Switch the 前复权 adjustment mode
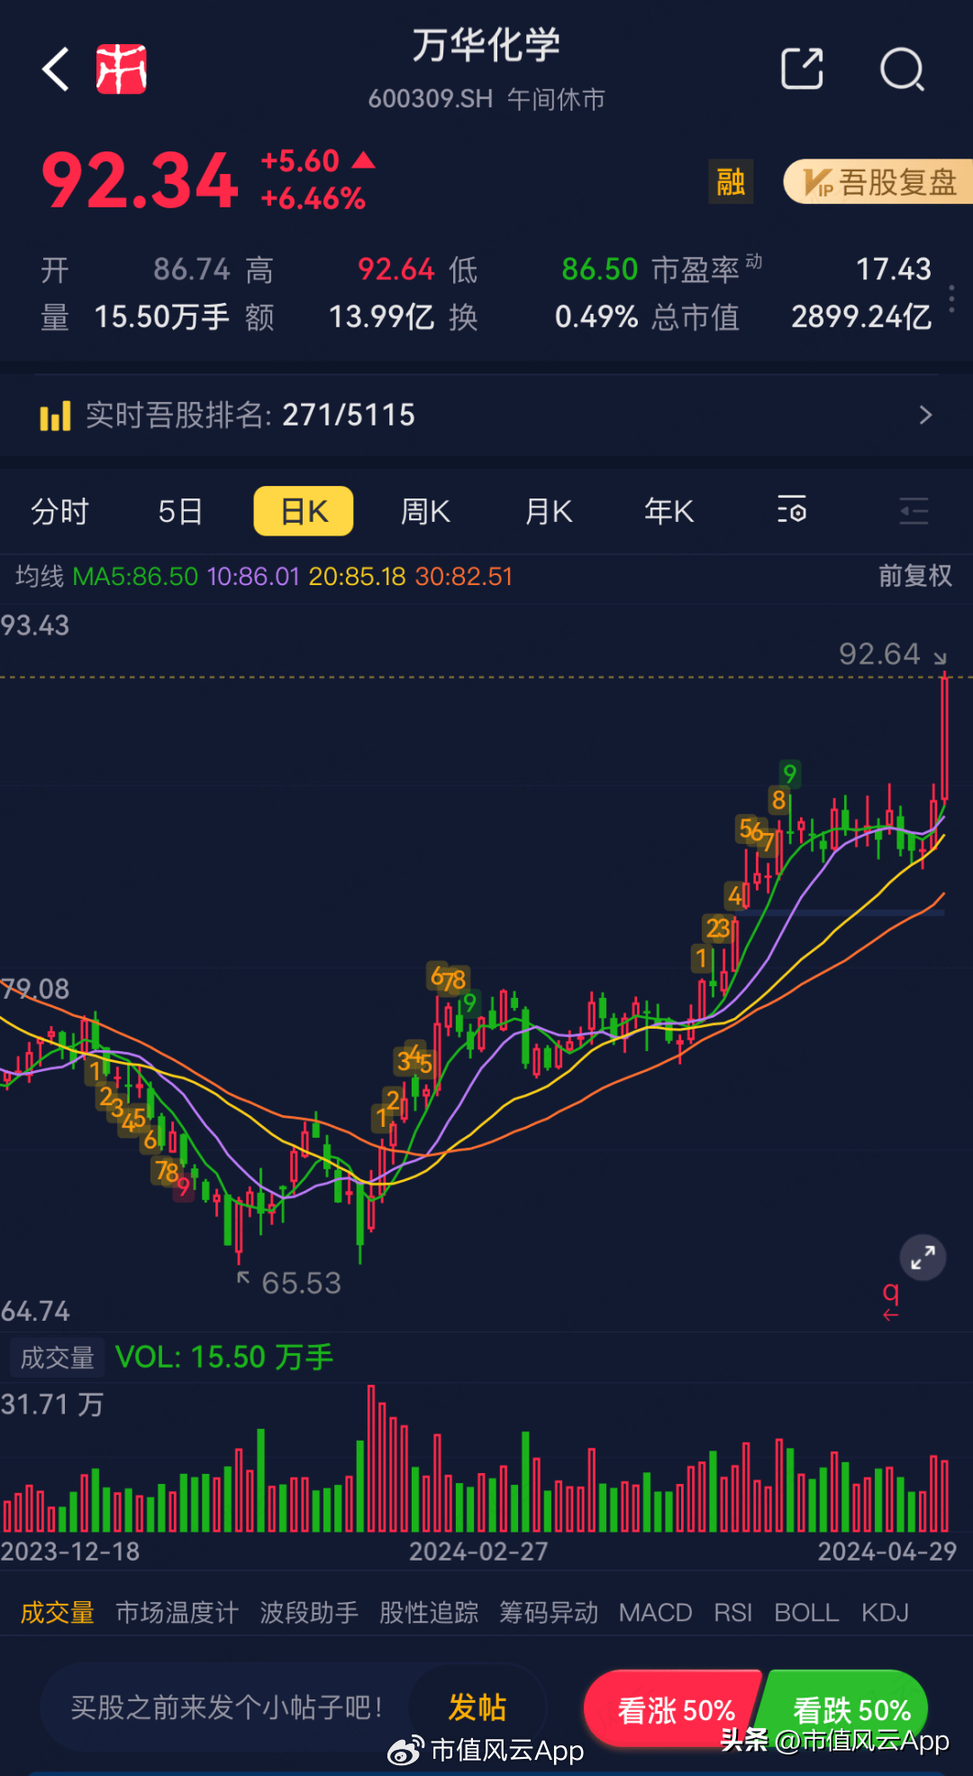The image size is (973, 1776). pyautogui.click(x=914, y=576)
